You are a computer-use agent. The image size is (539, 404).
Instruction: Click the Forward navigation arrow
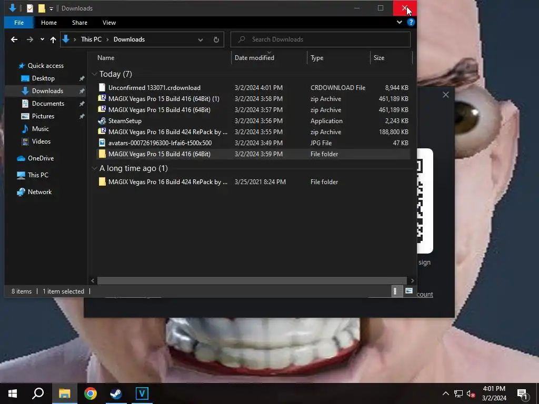coord(30,39)
